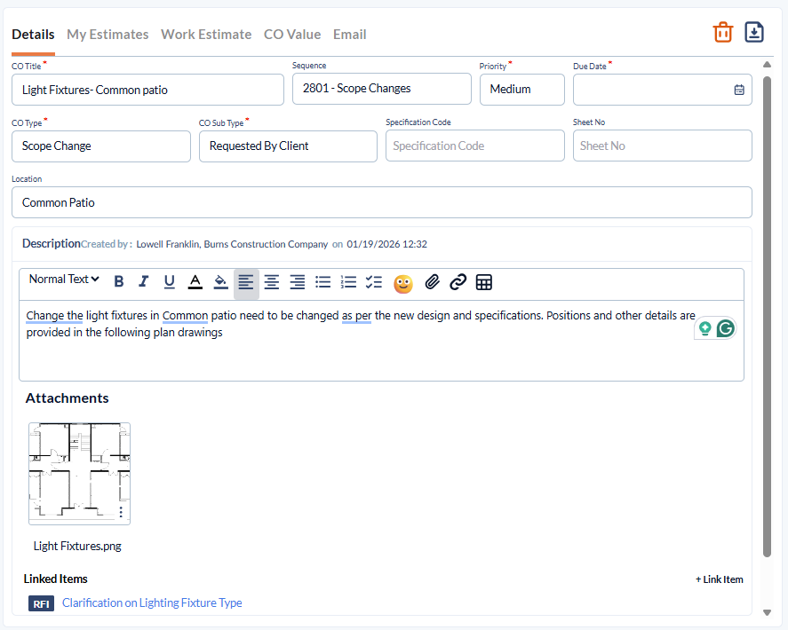Open the emoji picker
Viewport: 788px width, 630px height.
[x=403, y=284]
